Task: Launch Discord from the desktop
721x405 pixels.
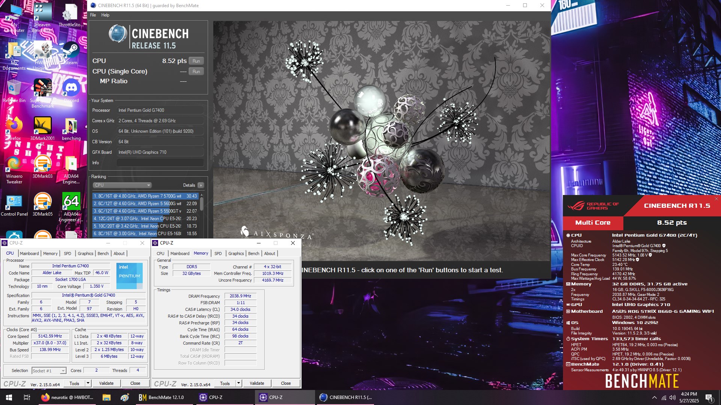Action: click(71, 91)
